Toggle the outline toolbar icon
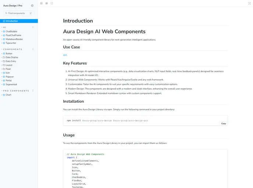Viewport: 253px width, 188px height. pyautogui.click(x=52, y=3)
